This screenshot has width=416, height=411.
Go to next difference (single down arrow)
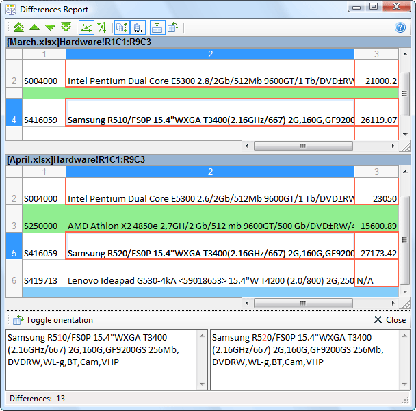(50, 27)
